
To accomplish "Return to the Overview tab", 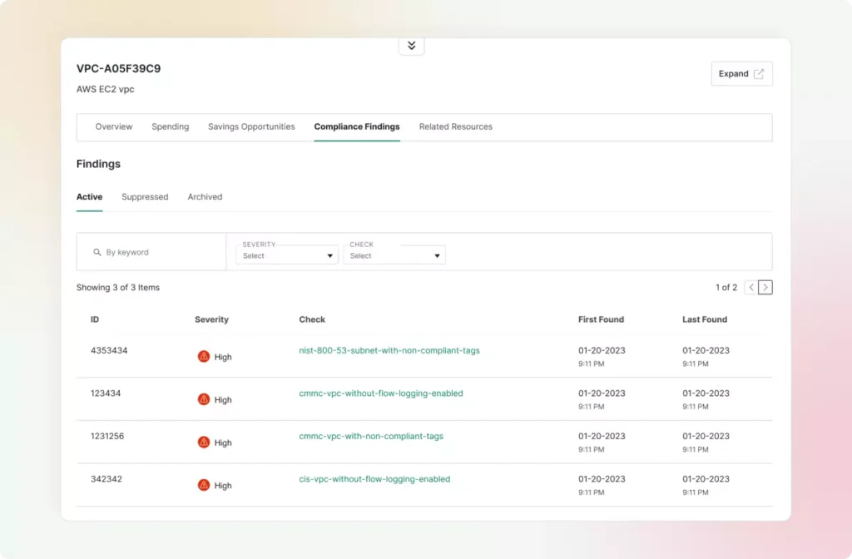I will 113,126.
